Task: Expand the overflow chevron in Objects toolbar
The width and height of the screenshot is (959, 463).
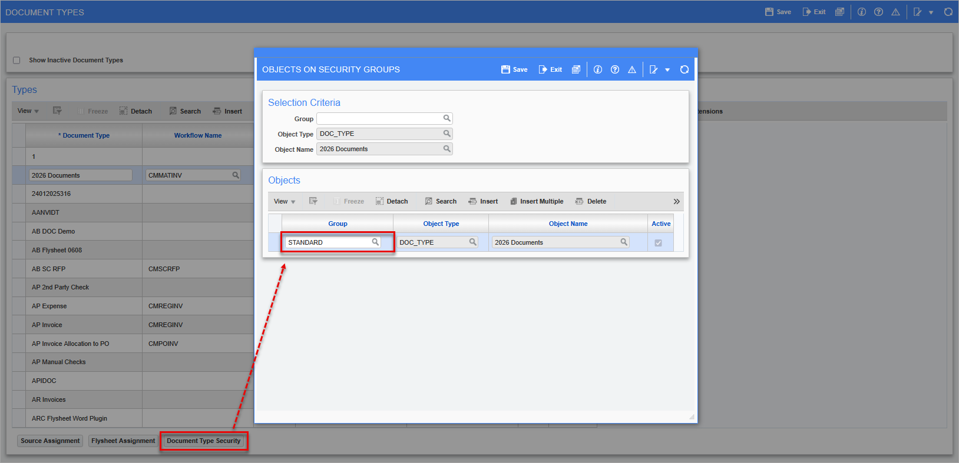Action: (x=676, y=201)
